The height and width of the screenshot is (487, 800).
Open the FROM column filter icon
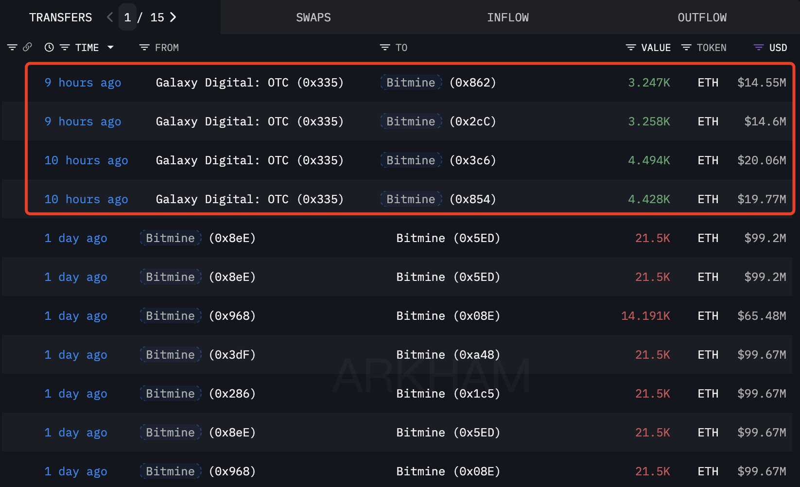pos(144,47)
